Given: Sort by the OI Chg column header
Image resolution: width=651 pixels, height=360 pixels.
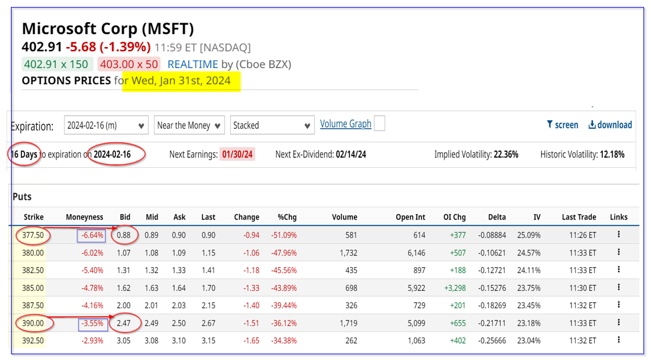Looking at the screenshot, I should tap(454, 217).
